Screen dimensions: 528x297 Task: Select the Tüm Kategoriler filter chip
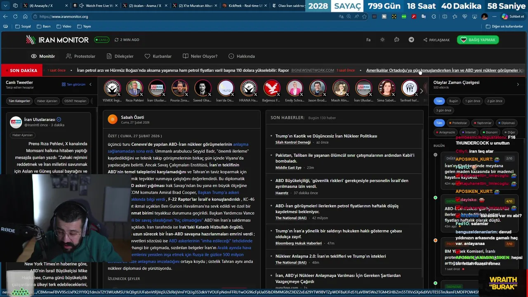tap(19, 101)
